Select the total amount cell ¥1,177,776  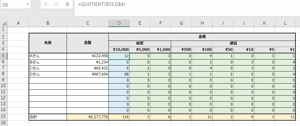click(88, 117)
